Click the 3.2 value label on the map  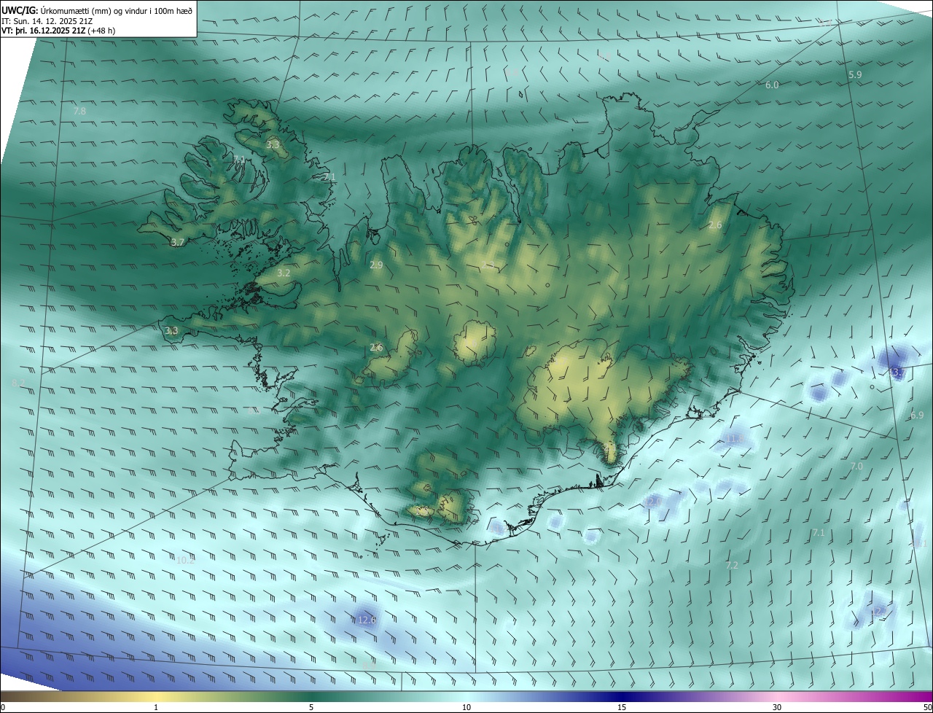284,273
